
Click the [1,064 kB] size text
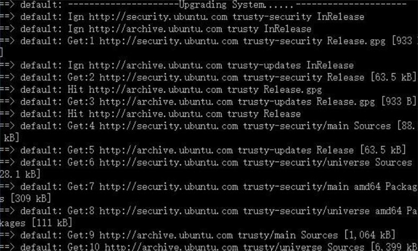tap(370, 235)
